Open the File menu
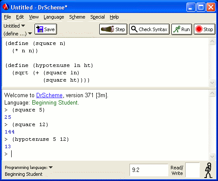Viewport: 218px width, 181px height. pos(7,17)
